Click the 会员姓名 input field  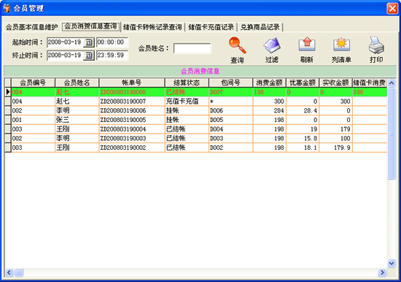192,48
